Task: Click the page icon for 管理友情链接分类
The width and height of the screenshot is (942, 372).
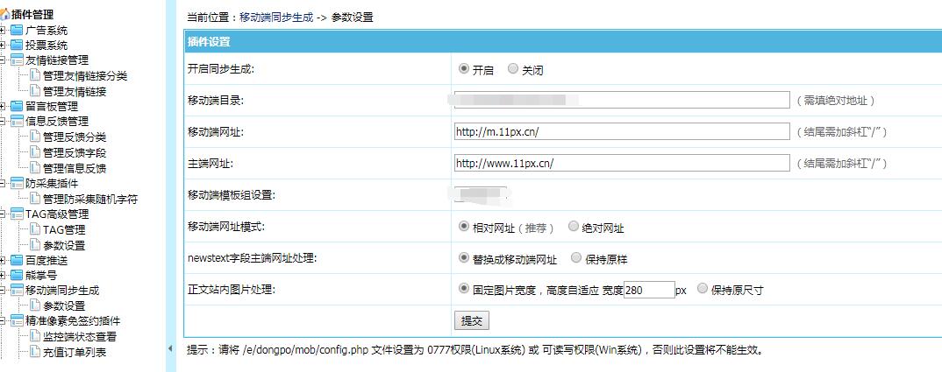Action: click(x=35, y=75)
